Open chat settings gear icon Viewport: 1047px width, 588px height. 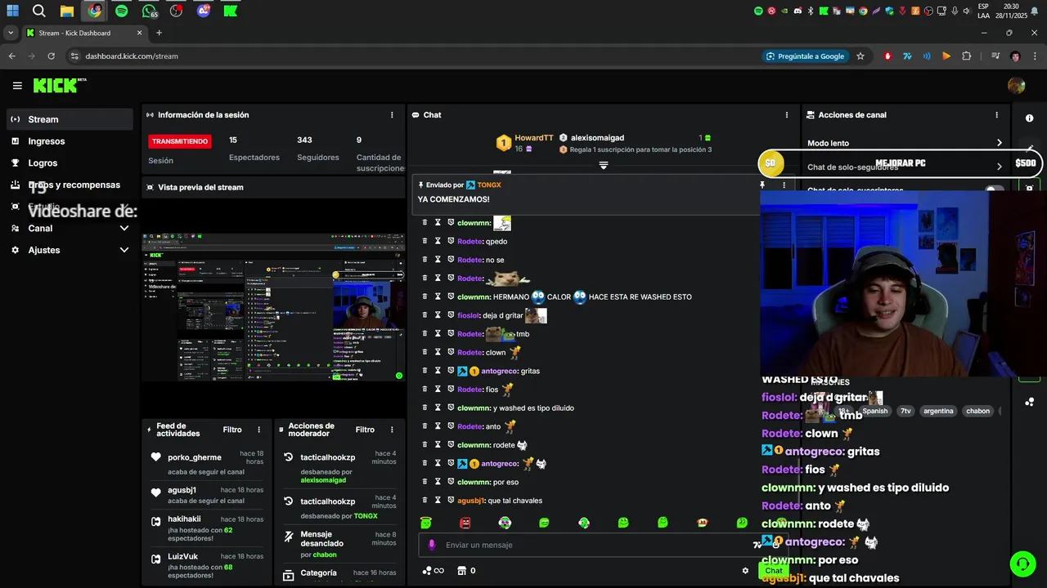[745, 571]
